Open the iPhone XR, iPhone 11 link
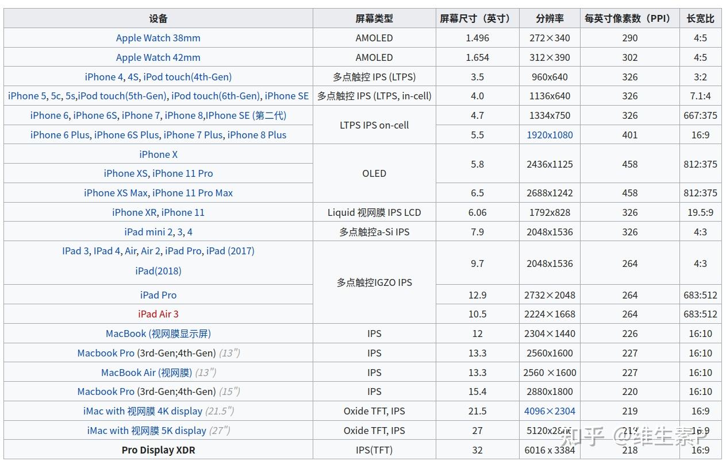The width and height of the screenshot is (726, 465). point(158,212)
